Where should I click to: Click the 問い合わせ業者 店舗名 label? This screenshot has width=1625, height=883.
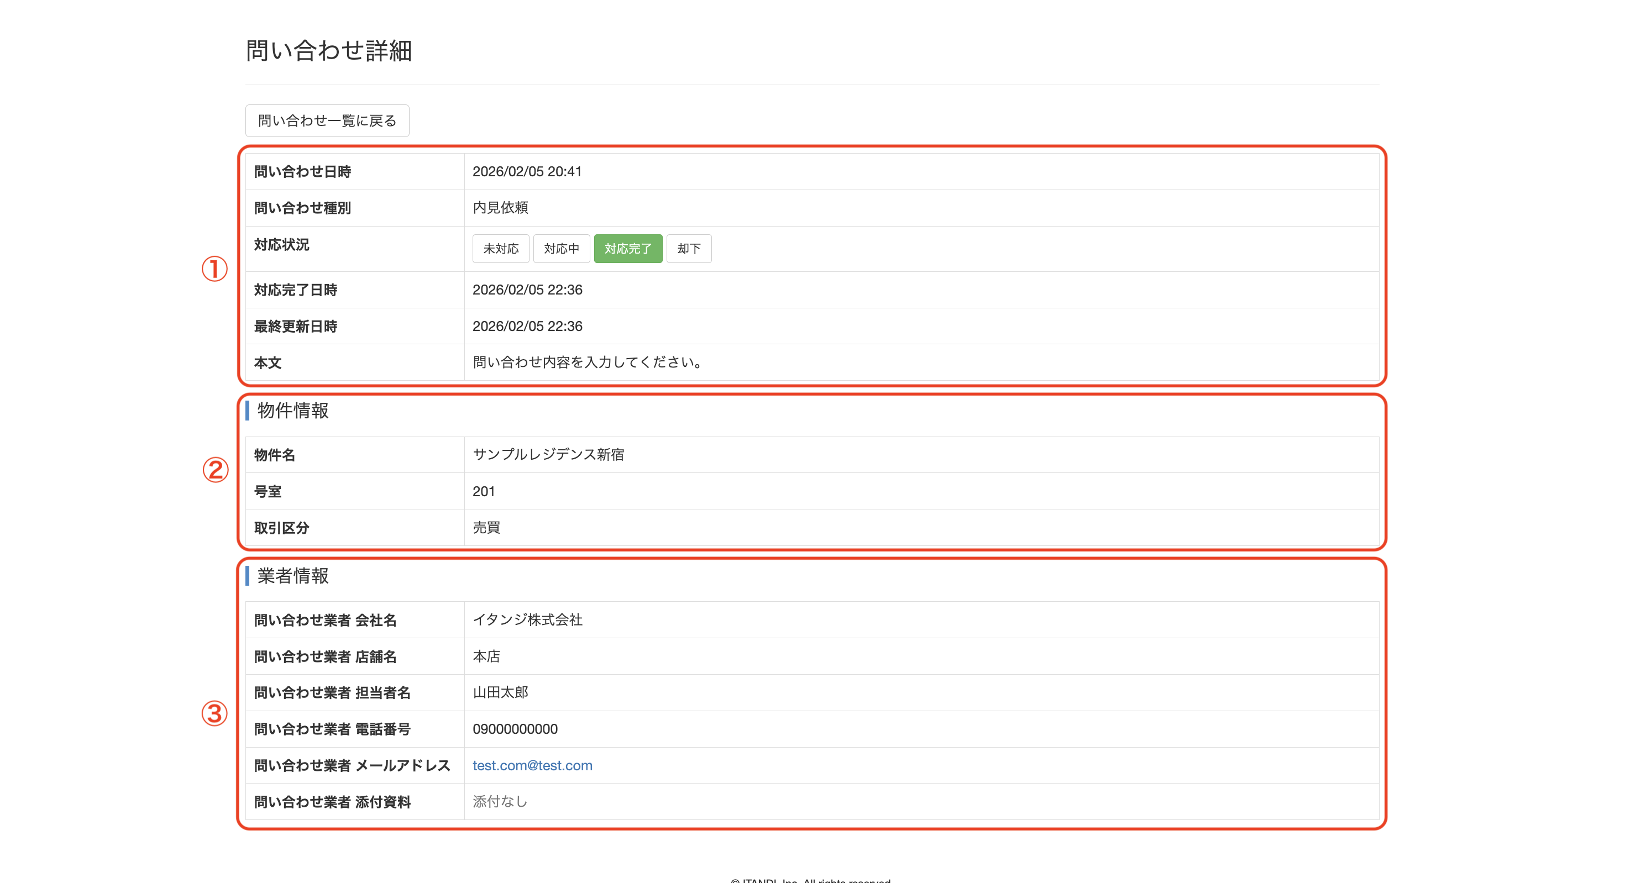pos(325,657)
